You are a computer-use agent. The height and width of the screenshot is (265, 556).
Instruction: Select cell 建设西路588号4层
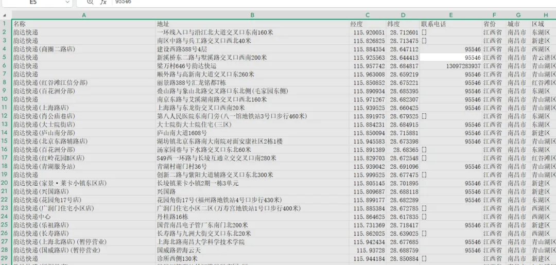pos(252,49)
